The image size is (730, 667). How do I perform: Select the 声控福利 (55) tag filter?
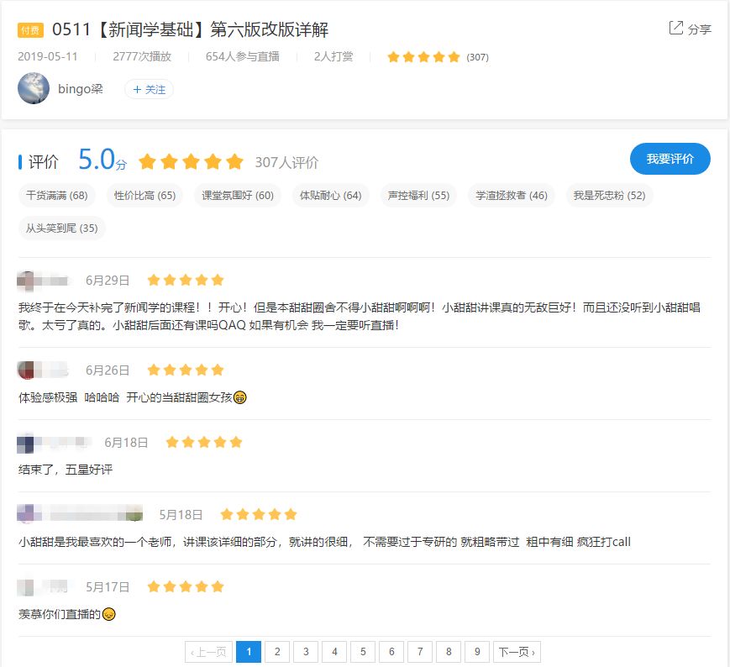418,195
